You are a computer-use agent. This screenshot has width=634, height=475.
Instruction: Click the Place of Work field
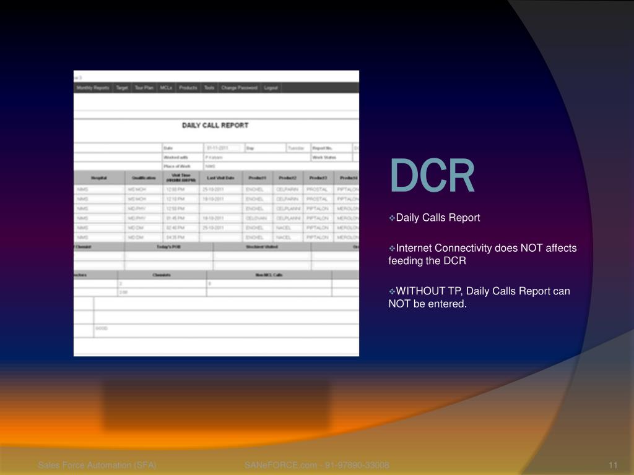click(281, 166)
